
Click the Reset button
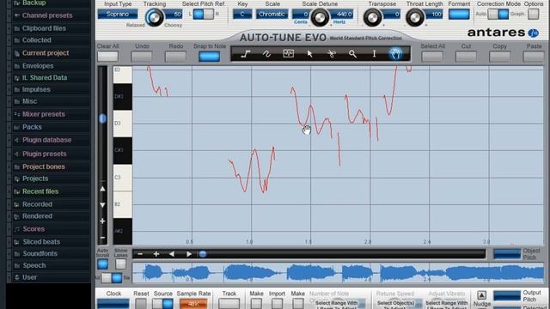point(141,304)
